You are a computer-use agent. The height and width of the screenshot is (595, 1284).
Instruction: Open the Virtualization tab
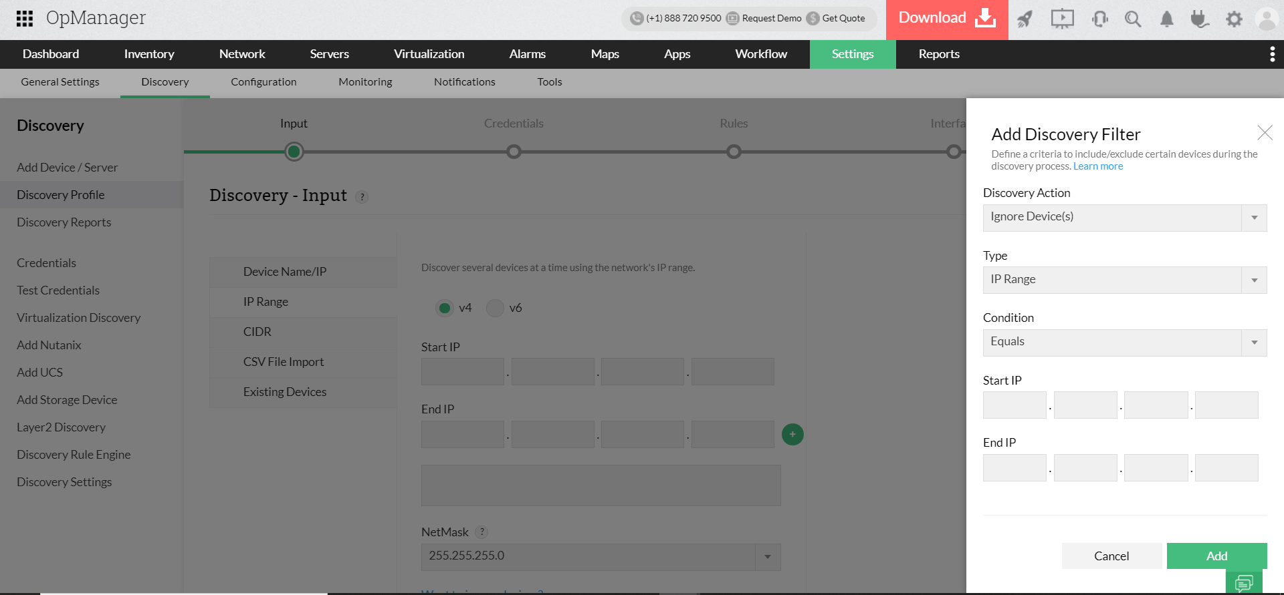(429, 54)
